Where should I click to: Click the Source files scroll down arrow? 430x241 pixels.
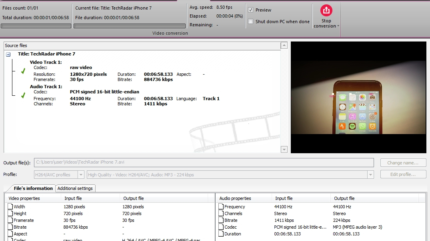(284, 149)
